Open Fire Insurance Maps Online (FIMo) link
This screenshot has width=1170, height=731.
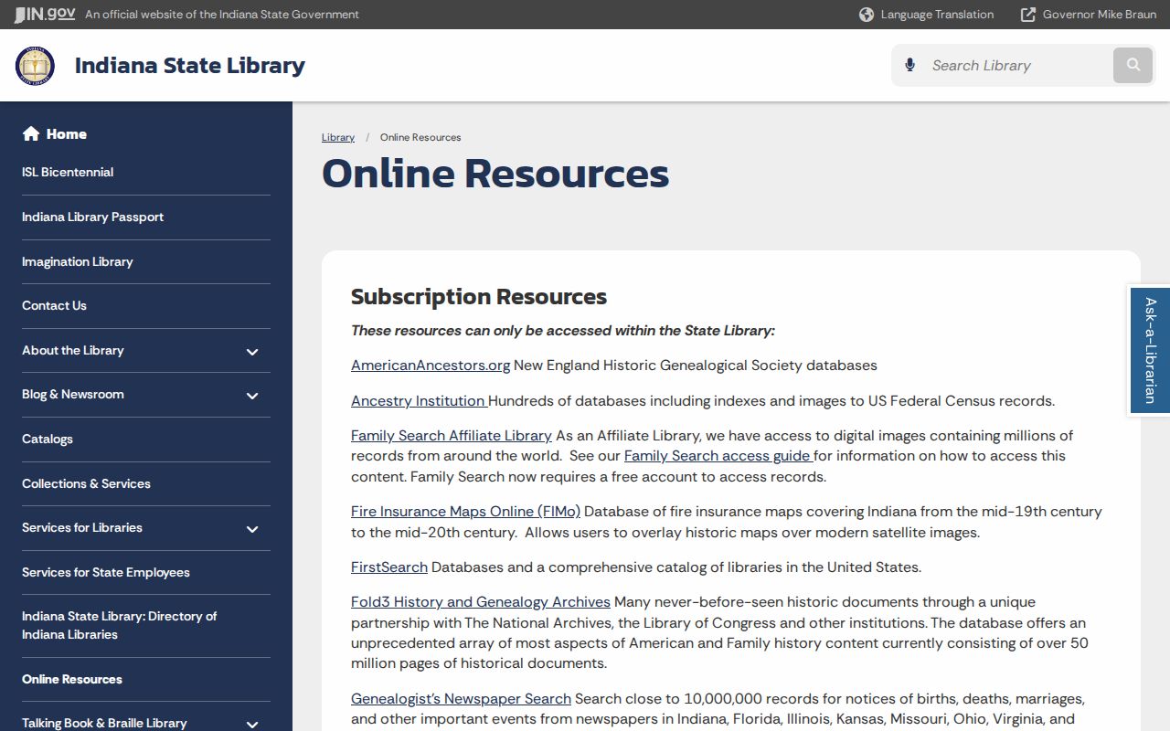tap(466, 512)
